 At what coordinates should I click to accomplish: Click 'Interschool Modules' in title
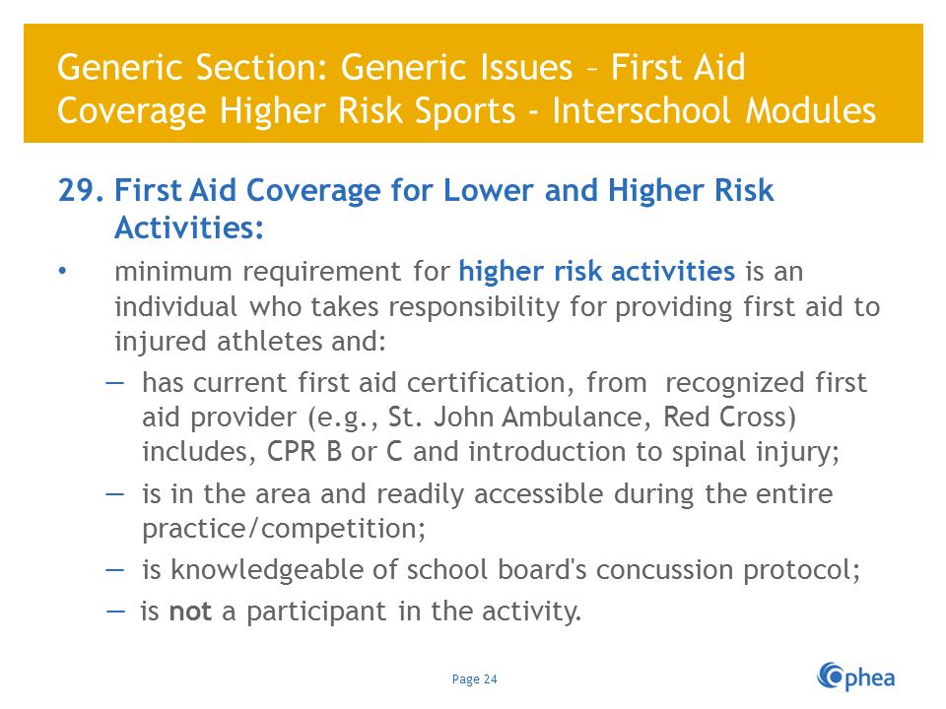click(713, 111)
